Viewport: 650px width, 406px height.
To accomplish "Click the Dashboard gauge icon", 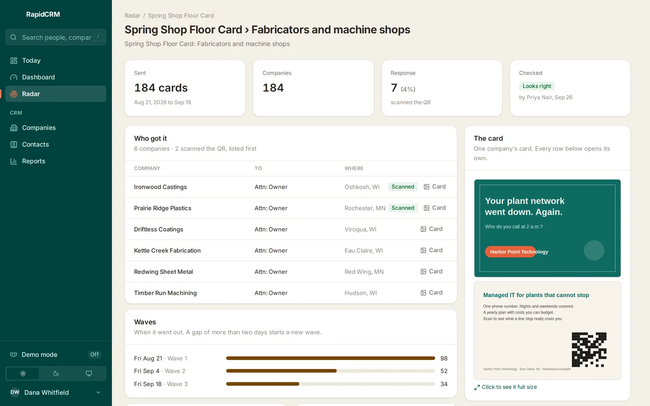I will [x=14, y=77].
